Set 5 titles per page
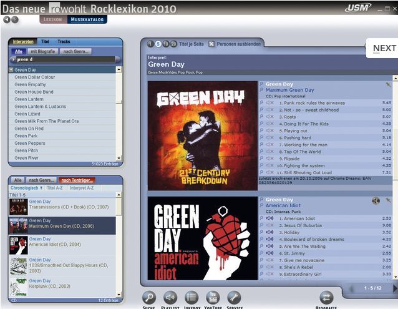This screenshot has width=398, height=309. (158, 44)
